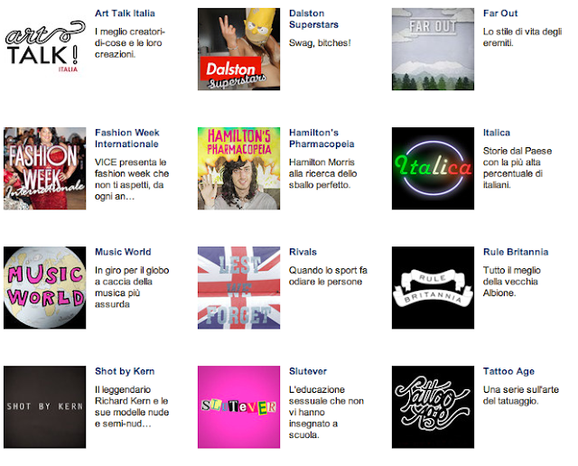Viewport: 578px width, 466px height.
Task: Open the Art Talk Italia logo thumbnail
Action: tap(44, 49)
